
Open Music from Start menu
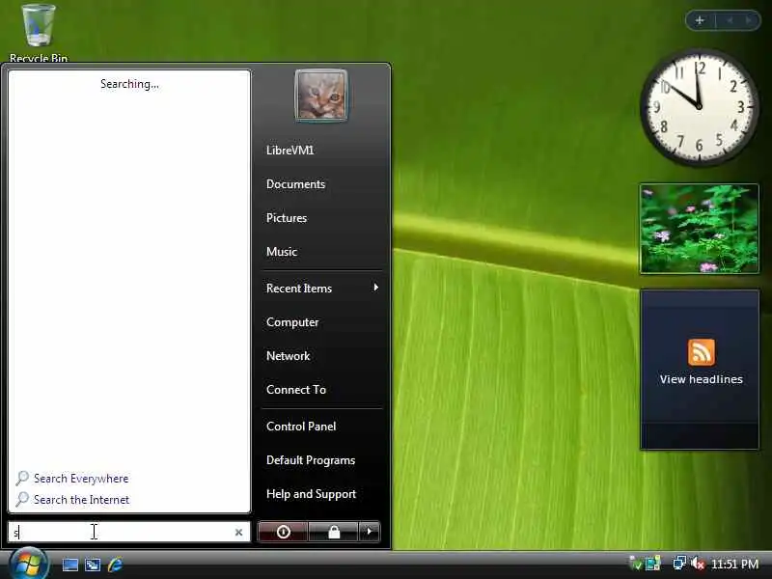pyautogui.click(x=282, y=252)
